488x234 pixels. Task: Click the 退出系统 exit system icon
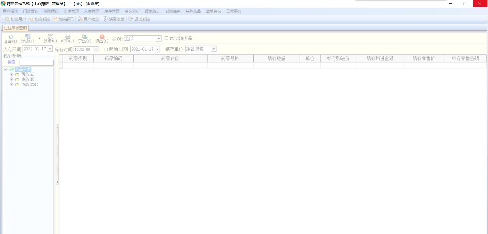point(130,19)
